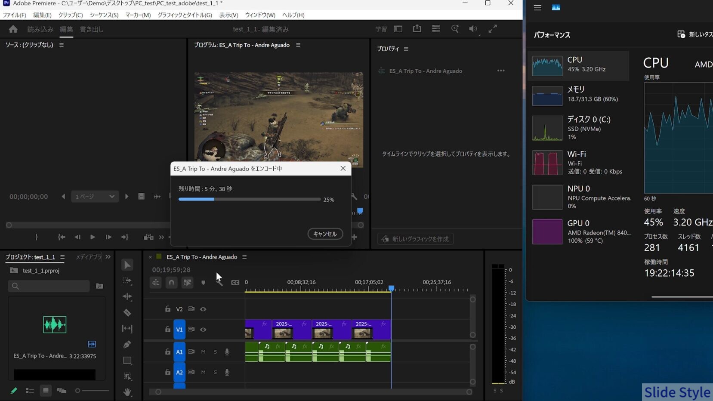
Task: Mute the A2 audio track
Action: 203,372
